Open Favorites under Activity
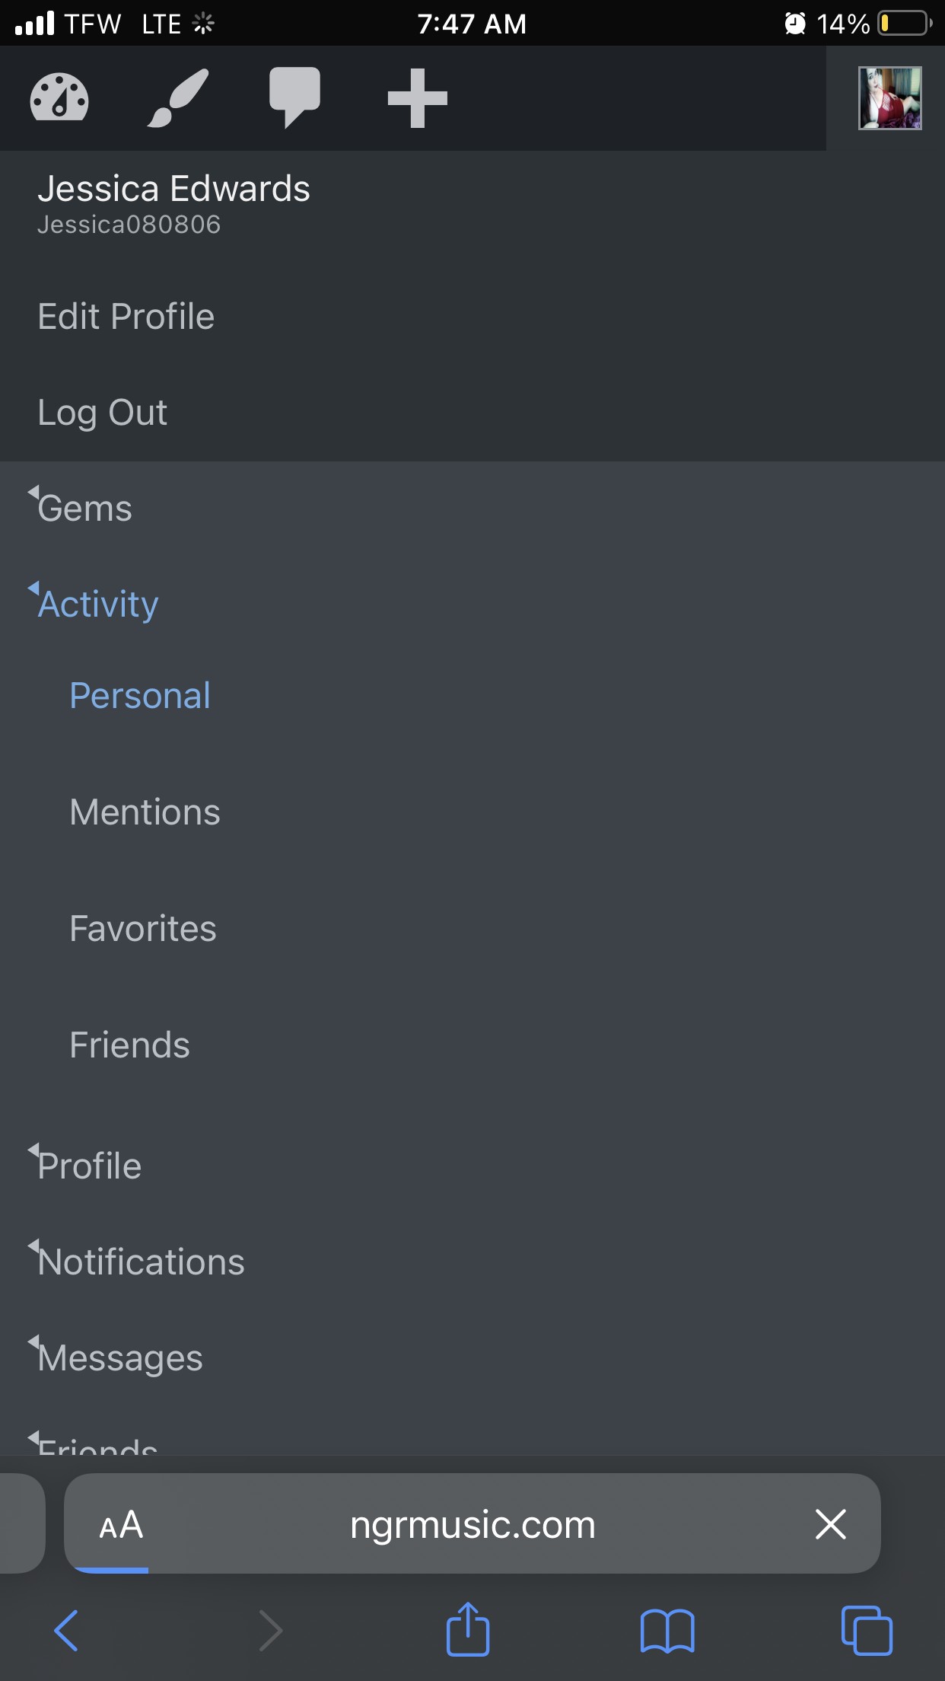Viewport: 945px width, 1681px height. 143,929
